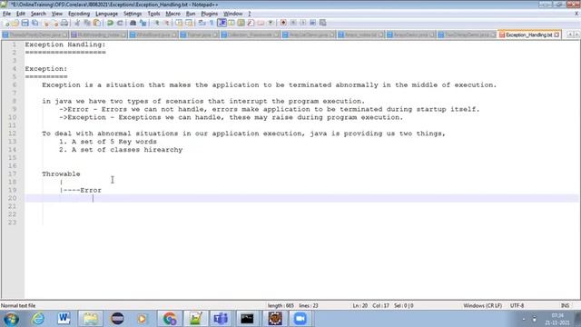Screen dimensions: 581x327
Task: Toggle INS insert mode in the status bar
Action: pos(565,306)
